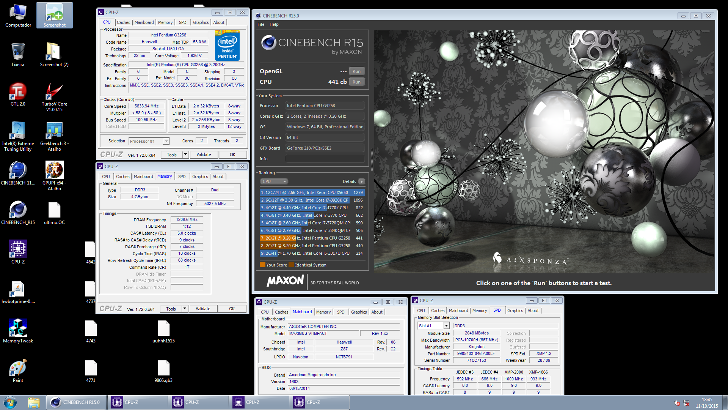Image resolution: width=728 pixels, height=410 pixels.
Task: Open the Processor #1 selection dropdown
Action: (x=149, y=141)
